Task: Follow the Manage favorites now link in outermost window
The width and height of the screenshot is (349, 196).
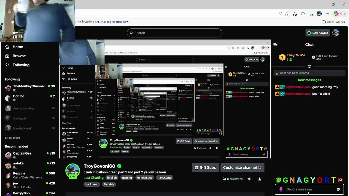Action: pyautogui.click(x=115, y=22)
